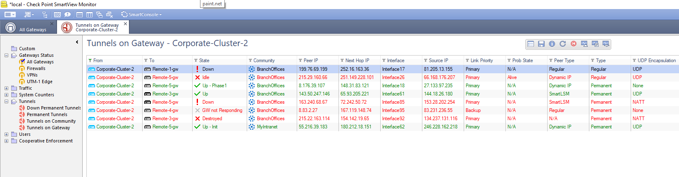The image size is (679, 177).
Task: Click the blue info icon
Action: point(552,44)
